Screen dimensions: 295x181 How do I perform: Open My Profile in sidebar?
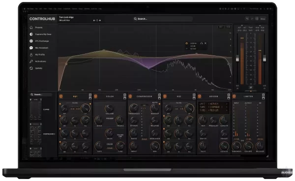pyautogui.click(x=37, y=54)
